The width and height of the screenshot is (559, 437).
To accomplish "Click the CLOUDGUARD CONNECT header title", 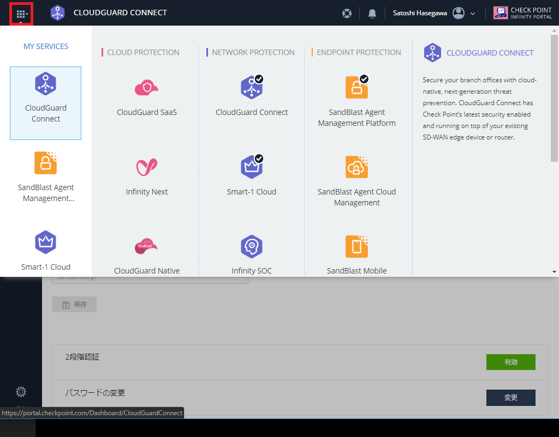I will (x=120, y=13).
